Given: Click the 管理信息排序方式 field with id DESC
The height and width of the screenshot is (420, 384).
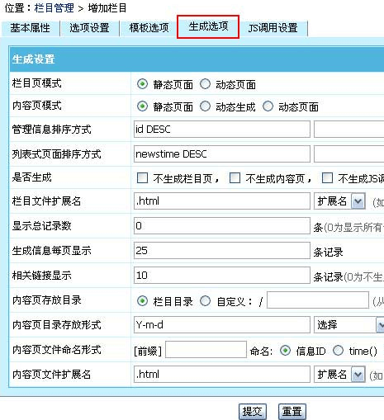Looking at the screenshot, I should 222,129.
